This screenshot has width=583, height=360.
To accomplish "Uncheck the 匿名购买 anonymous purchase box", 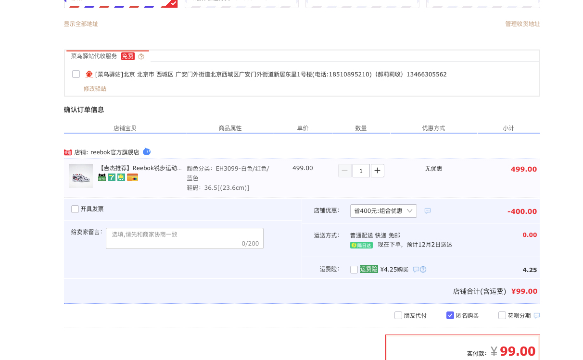I will (x=450, y=315).
